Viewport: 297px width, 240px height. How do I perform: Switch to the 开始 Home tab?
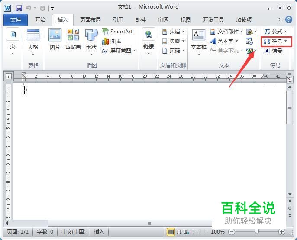tap(40, 20)
